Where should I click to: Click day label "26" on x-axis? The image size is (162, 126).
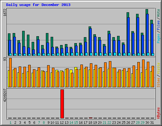128,123
